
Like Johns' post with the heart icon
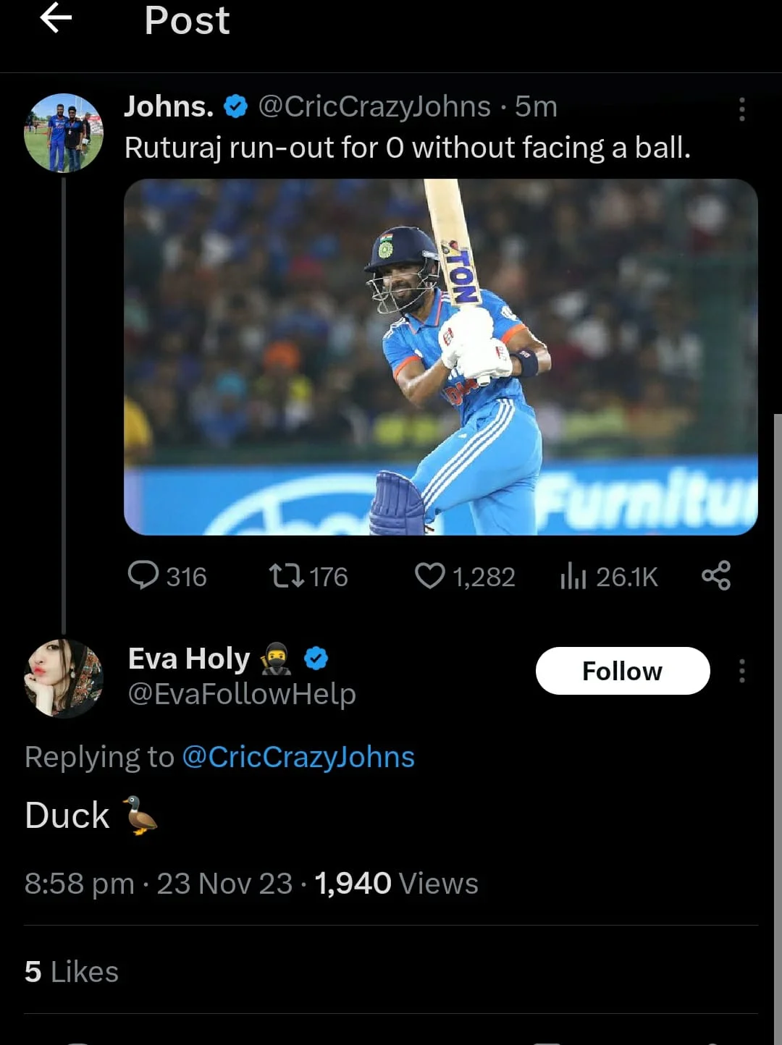(x=429, y=576)
